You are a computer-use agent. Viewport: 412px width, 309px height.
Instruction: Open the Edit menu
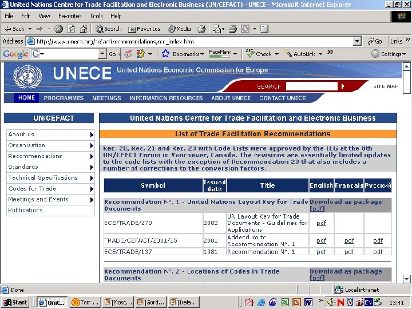[26, 16]
